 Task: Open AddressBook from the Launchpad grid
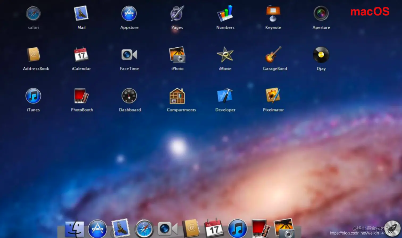[x=33, y=55]
